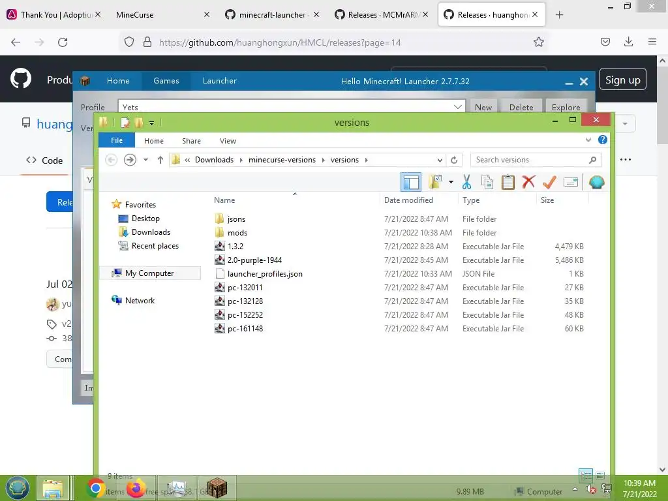Bookmark this page with the star icon
This screenshot has height=501, width=668.
[x=538, y=42]
